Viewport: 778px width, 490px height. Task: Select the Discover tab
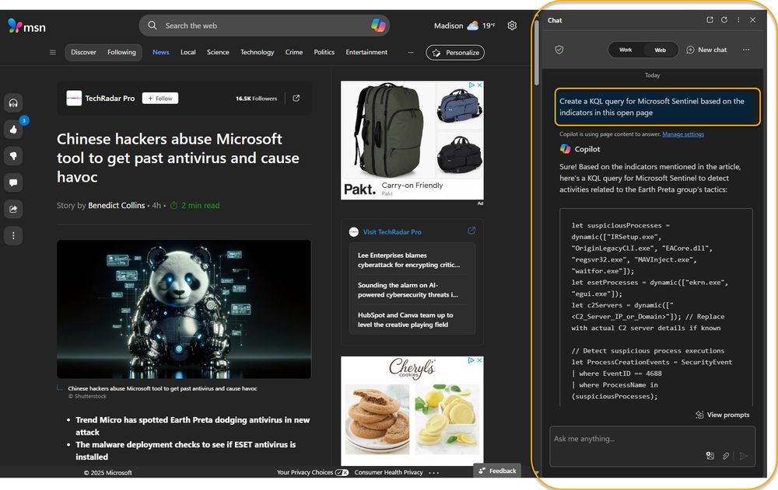(83, 52)
